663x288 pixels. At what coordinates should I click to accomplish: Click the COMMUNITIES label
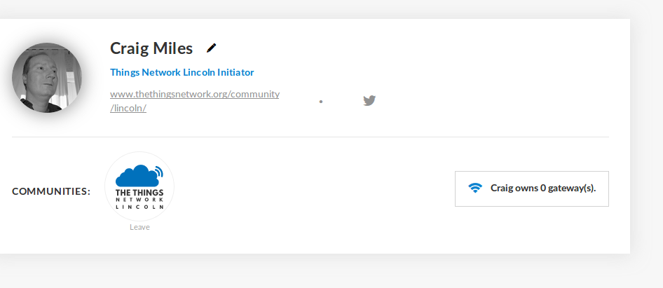tap(51, 191)
